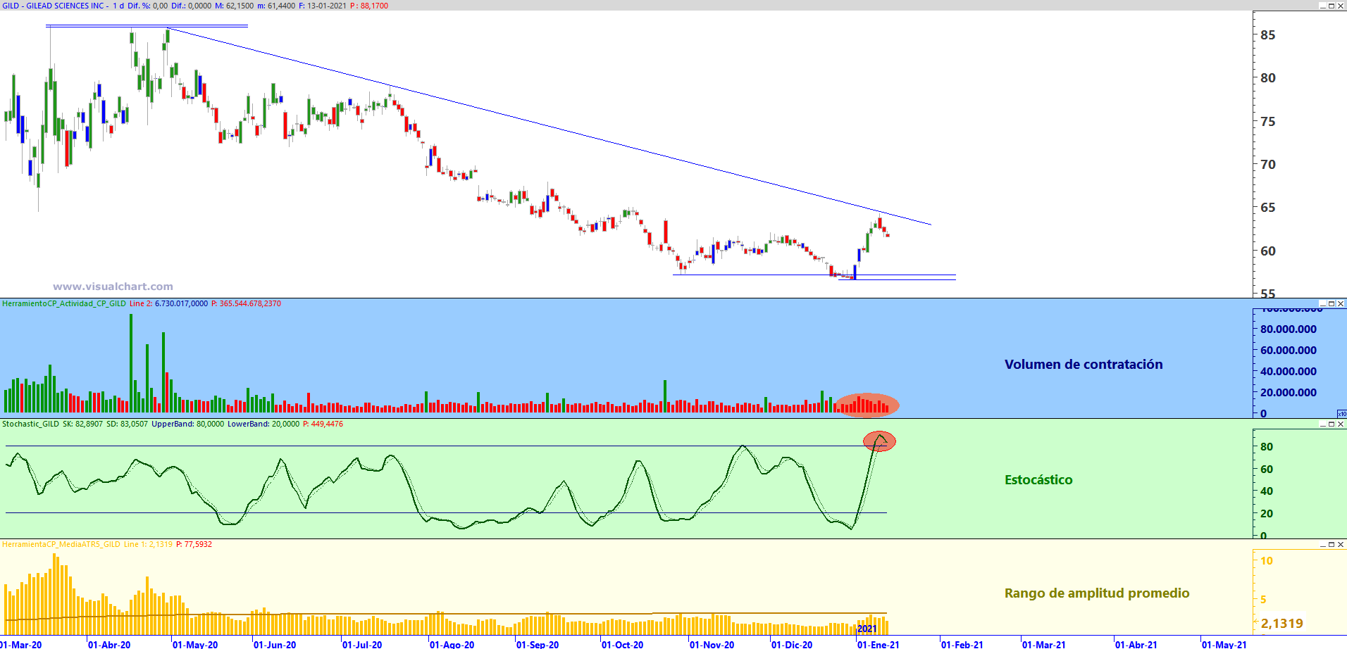Select the 'HerramientoCP_Actividad_CP_GILD' indicator label
Viewport: 1347px width, 649px height.
64,303
